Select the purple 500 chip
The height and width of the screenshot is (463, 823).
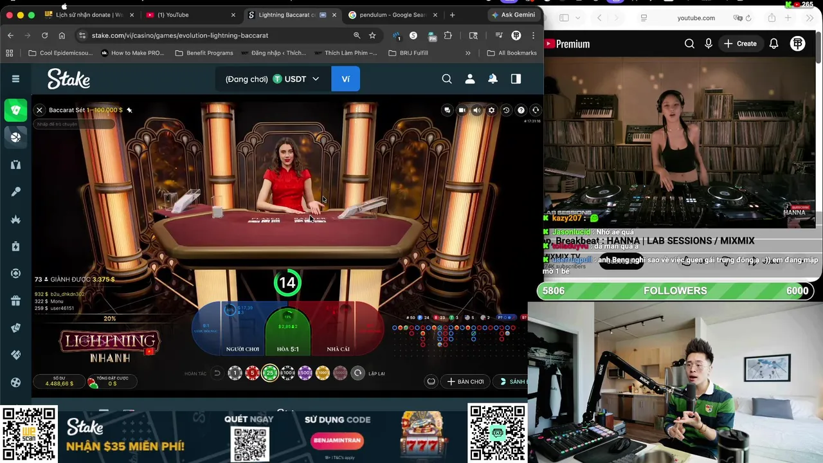(x=305, y=373)
